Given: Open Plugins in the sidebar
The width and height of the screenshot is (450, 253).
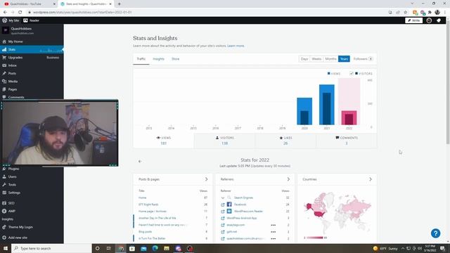Looking at the screenshot, I should pyautogui.click(x=32, y=169).
